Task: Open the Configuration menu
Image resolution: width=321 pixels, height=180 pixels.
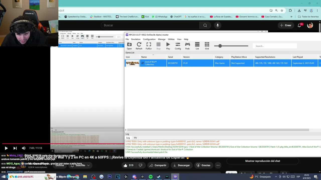Action: [149, 39]
